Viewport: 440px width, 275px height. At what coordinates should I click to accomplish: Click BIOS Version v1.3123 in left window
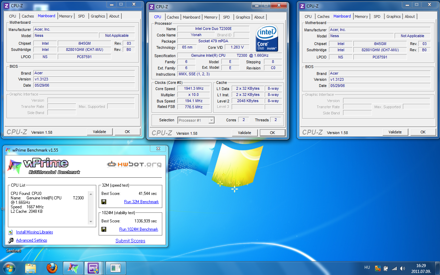pos(84,79)
